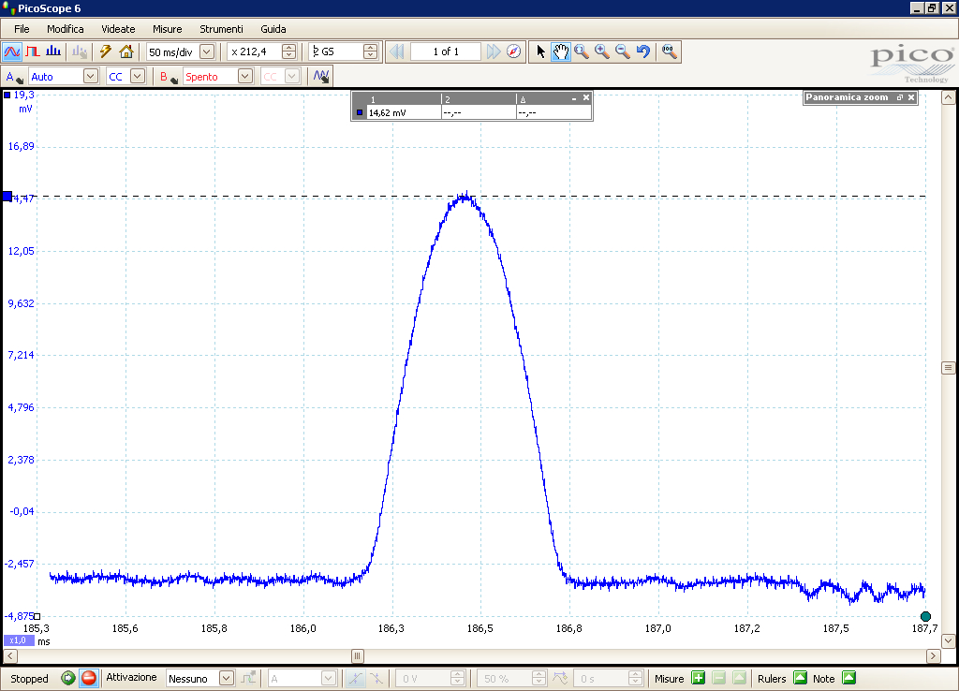This screenshot has height=691, width=959.
Task: Adjust horizontal zoom x 212,4 stepper
Action: [288, 52]
